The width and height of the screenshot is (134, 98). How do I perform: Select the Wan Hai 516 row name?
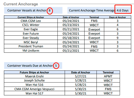point(34,85)
